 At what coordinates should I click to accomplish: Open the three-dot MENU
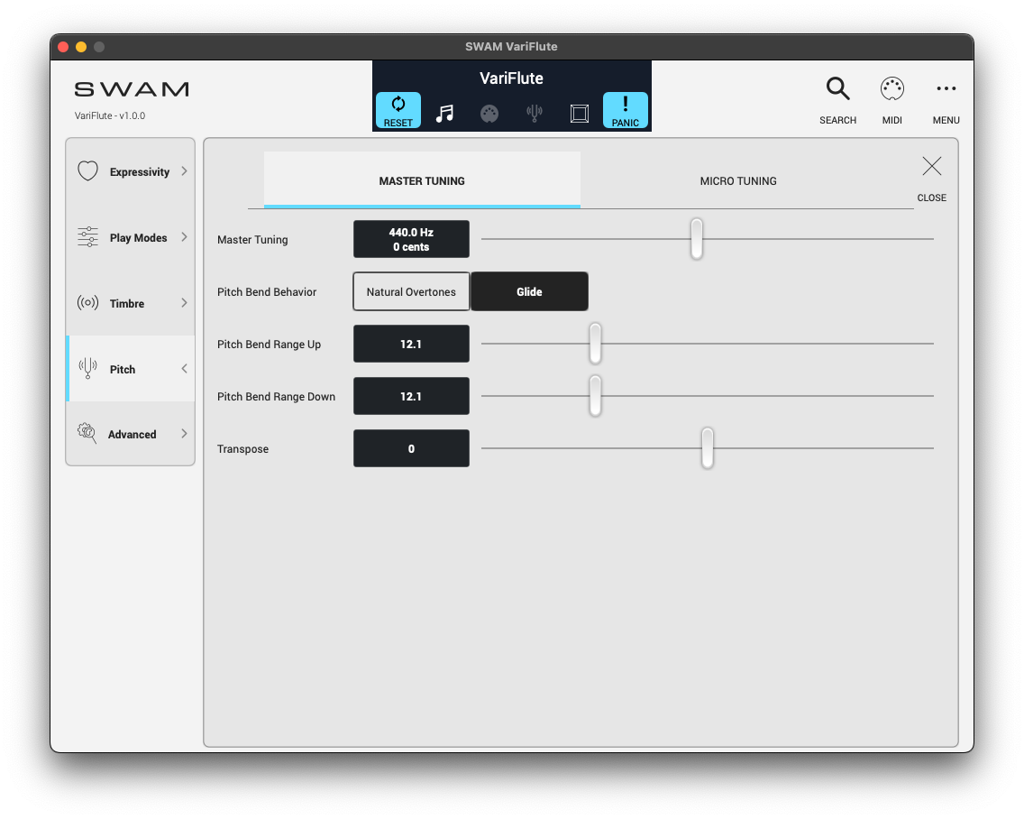946,89
